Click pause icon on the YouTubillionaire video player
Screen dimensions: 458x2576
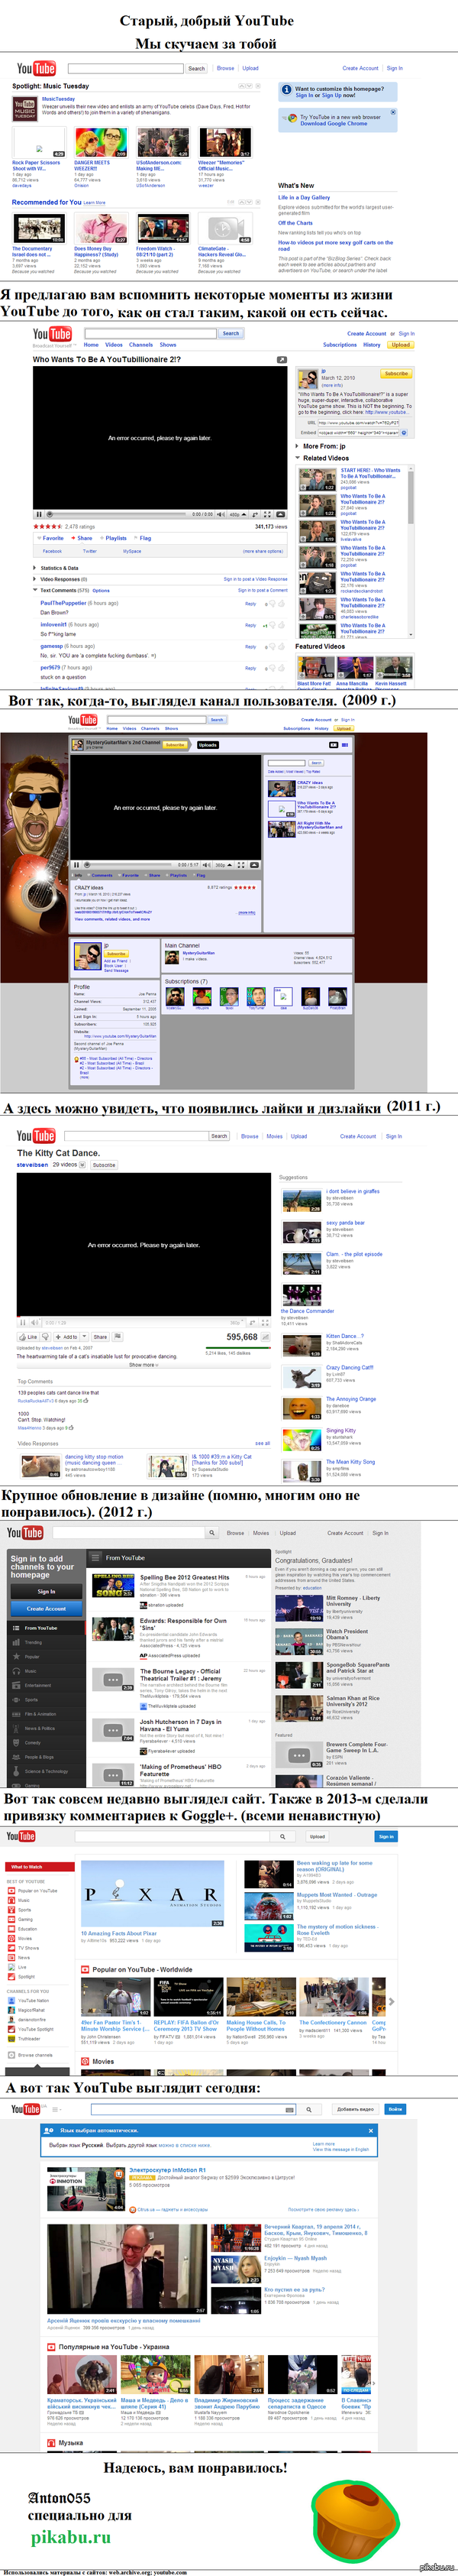click(39, 514)
